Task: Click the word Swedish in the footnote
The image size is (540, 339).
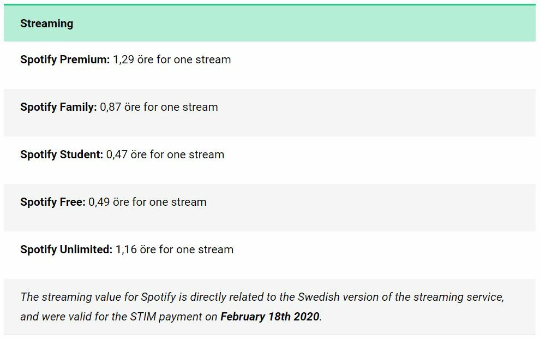Action: 317,298
